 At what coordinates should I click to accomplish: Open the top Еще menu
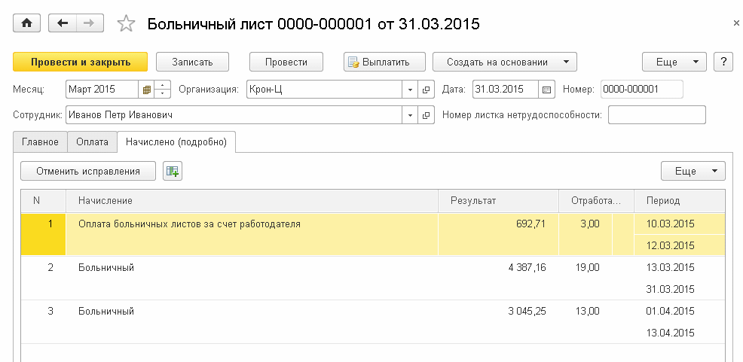674,62
